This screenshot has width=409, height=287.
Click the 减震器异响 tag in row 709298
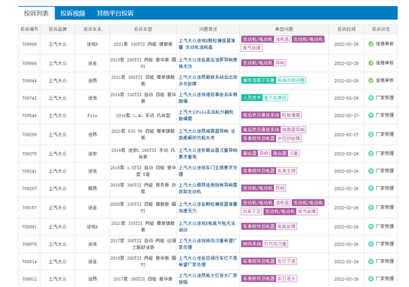(x=293, y=130)
